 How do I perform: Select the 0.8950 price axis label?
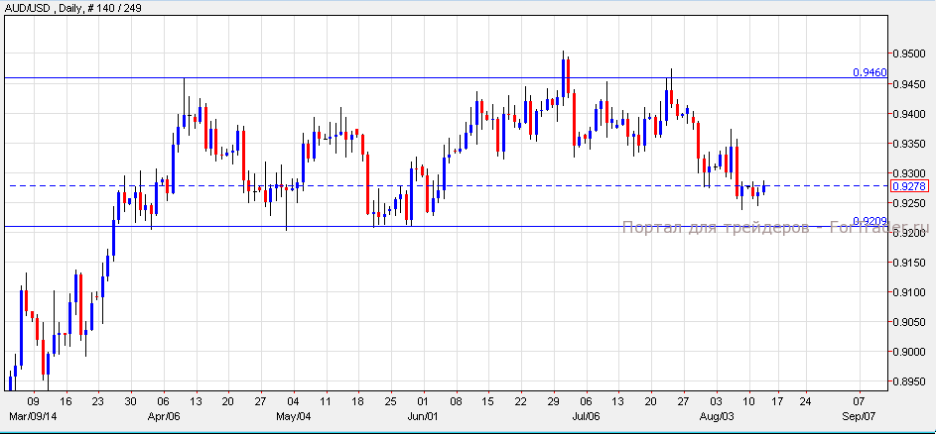click(x=908, y=382)
